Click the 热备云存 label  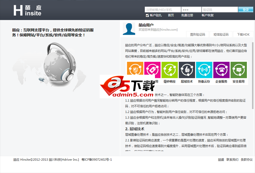(204, 81)
